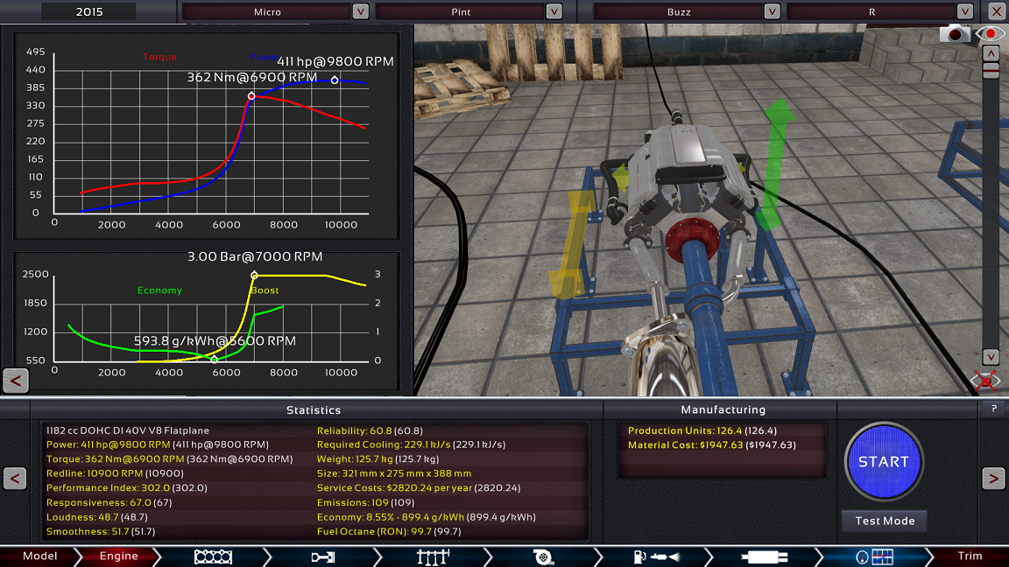
Task: Click the peak torque marker on the graph
Action: [251, 96]
